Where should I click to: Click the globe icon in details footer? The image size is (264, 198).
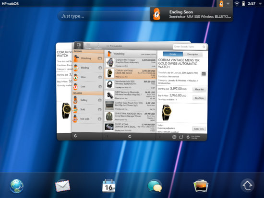pos(174,137)
